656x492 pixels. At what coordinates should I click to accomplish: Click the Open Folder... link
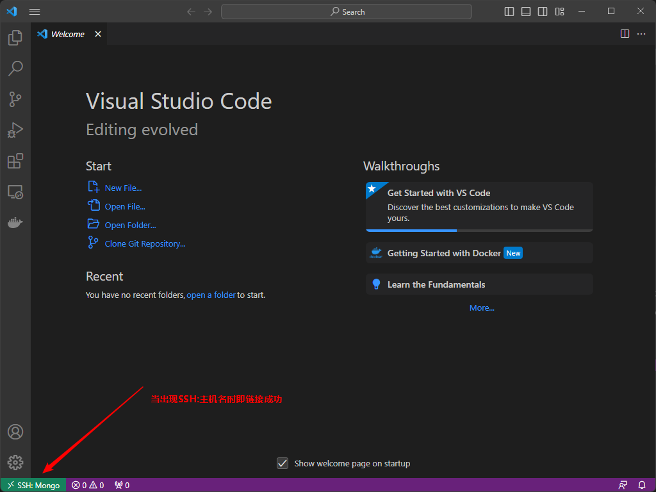(130, 225)
